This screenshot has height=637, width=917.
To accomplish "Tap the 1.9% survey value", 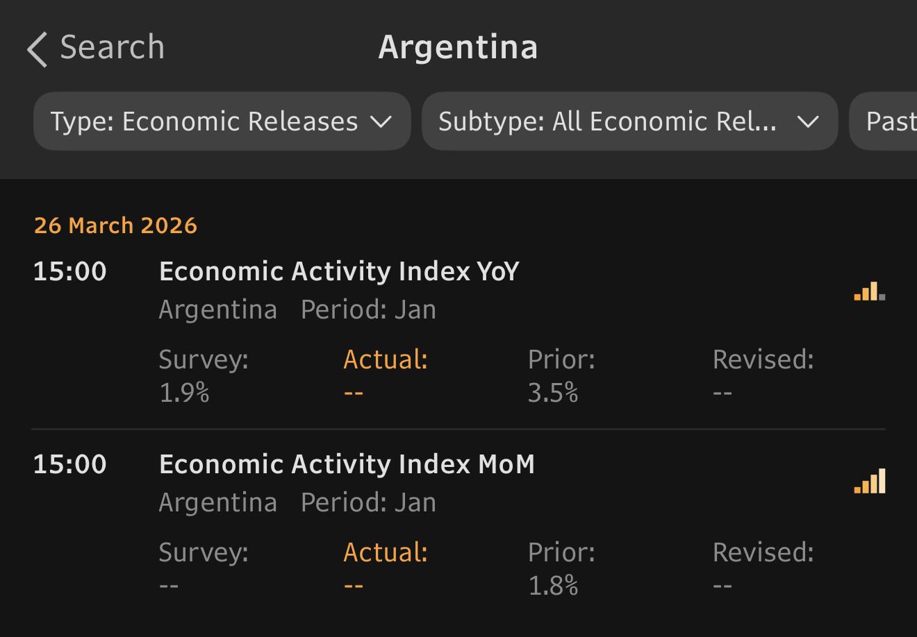I will point(184,393).
